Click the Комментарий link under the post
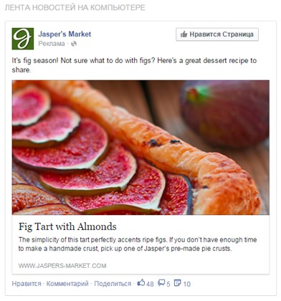Viewport: 281px width, 301px height. coord(67,284)
